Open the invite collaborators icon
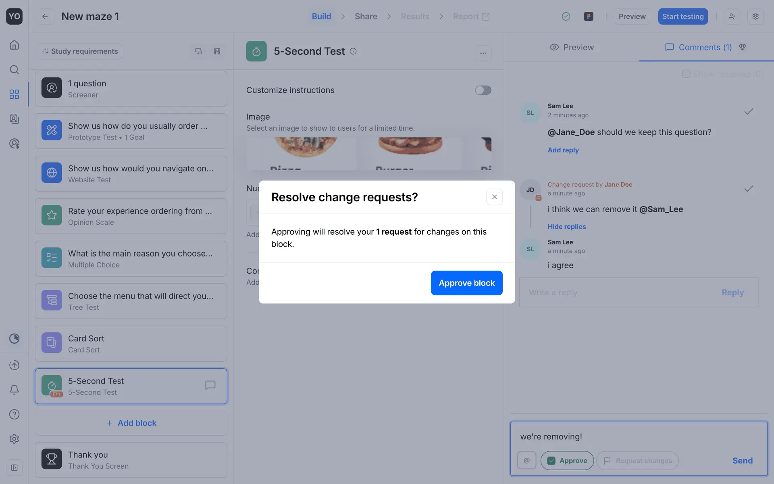This screenshot has height=484, width=774. coord(732,16)
